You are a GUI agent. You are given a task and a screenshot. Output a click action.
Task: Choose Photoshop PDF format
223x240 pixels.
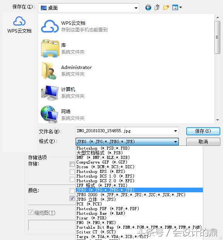[x=139, y=209]
